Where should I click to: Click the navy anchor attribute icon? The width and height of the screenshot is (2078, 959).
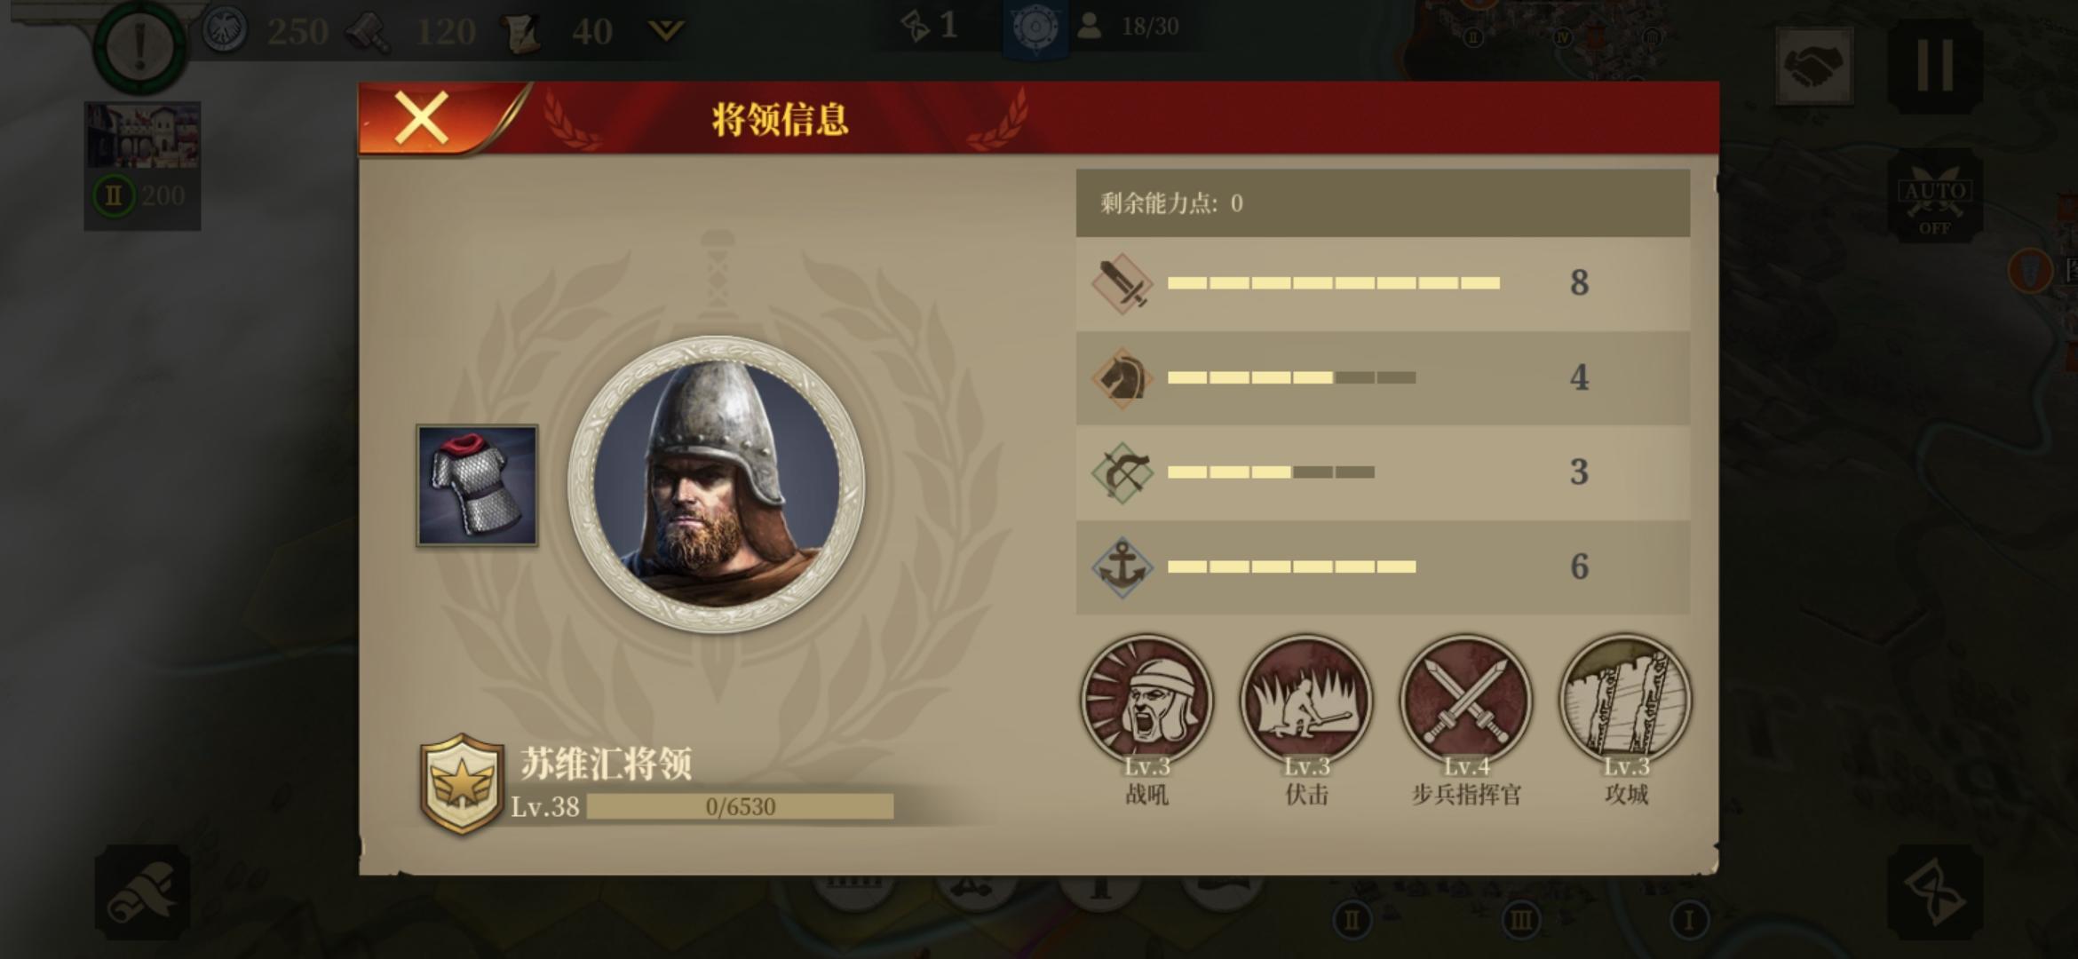click(1122, 567)
